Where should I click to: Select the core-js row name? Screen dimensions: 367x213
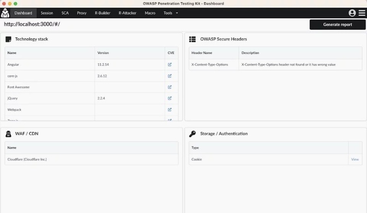12,76
